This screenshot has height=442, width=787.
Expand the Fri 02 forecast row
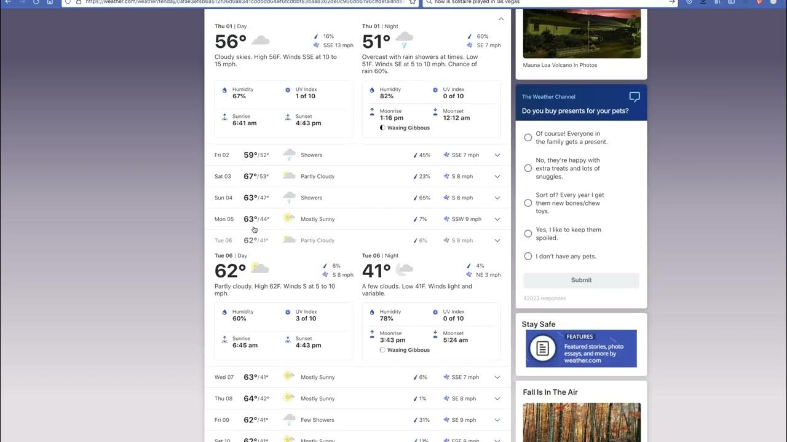[x=497, y=155]
